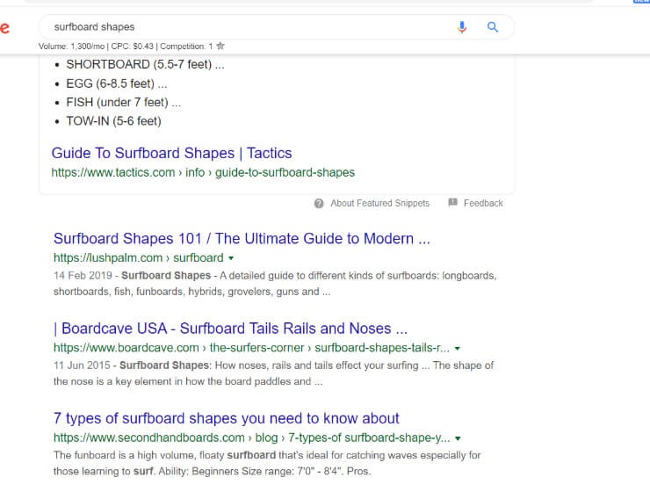Viewport: 650px width, 499px height.
Task: Open the tactics.com guide-to-surfboard-shapes URL
Action: [203, 172]
